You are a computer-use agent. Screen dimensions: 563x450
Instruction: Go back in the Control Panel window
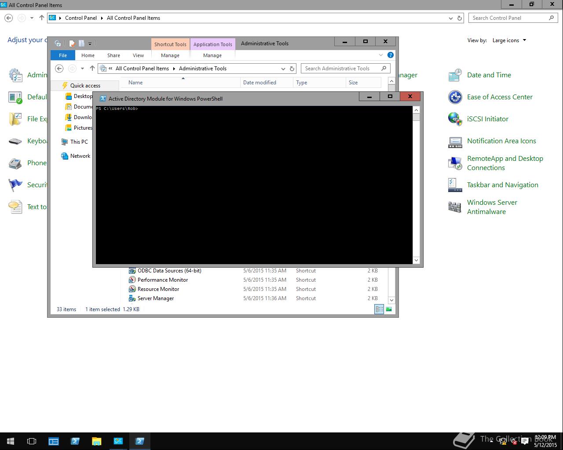pyautogui.click(x=9, y=18)
